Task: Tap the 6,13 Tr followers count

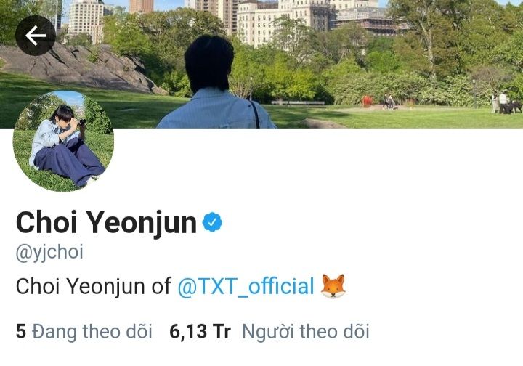Action: pyautogui.click(x=200, y=332)
